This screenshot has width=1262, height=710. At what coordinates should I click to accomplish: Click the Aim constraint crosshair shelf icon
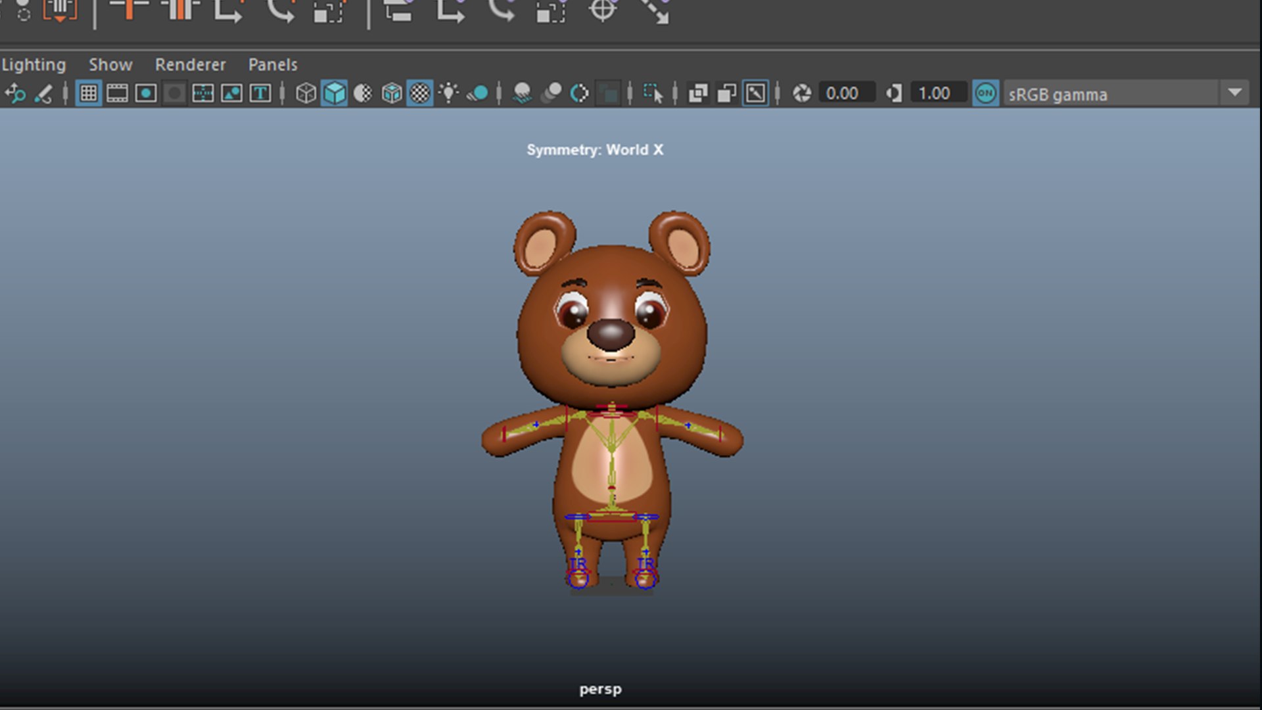point(602,10)
